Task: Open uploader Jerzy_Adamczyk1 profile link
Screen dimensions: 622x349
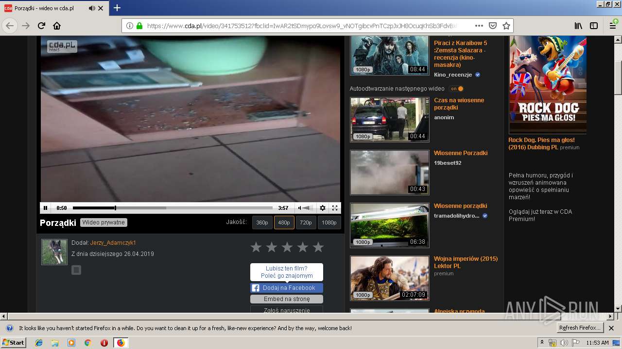Action: coord(113,243)
